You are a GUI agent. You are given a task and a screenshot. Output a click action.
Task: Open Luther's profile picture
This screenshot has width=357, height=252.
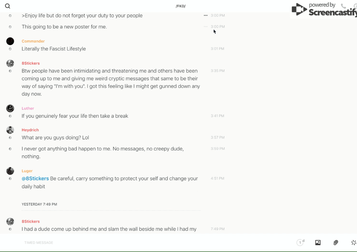click(10, 108)
